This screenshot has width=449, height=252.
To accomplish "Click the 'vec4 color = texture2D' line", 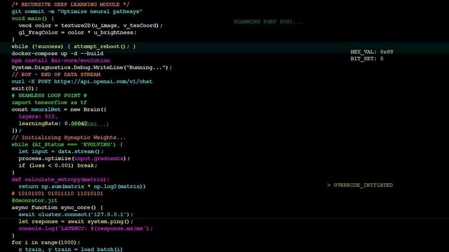I will (x=90, y=25).
